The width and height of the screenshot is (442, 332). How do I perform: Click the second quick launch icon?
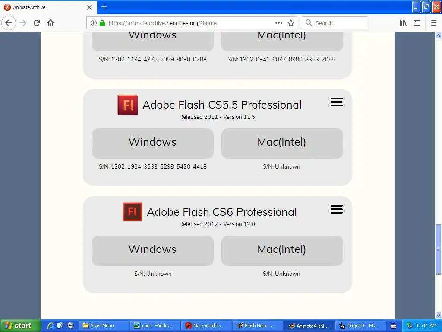(60, 326)
